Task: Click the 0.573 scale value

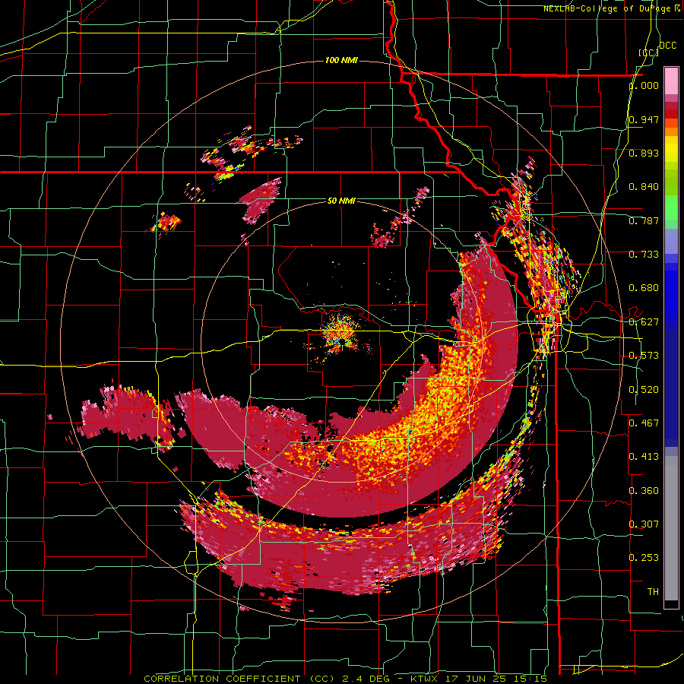Action: click(x=644, y=356)
